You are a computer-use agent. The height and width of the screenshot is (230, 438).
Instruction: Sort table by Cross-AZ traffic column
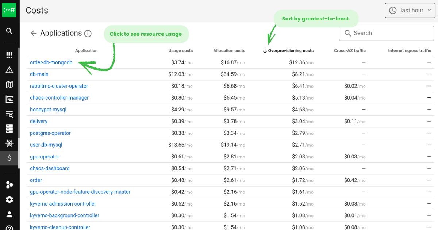point(349,51)
